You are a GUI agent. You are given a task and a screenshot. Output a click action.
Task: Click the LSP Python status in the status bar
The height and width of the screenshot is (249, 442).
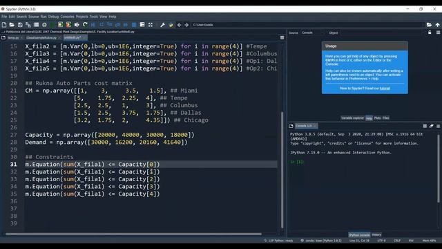[278, 241]
